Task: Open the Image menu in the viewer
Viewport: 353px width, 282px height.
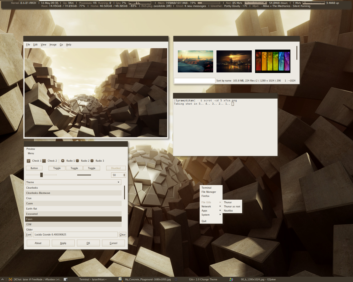Action: (x=53, y=45)
